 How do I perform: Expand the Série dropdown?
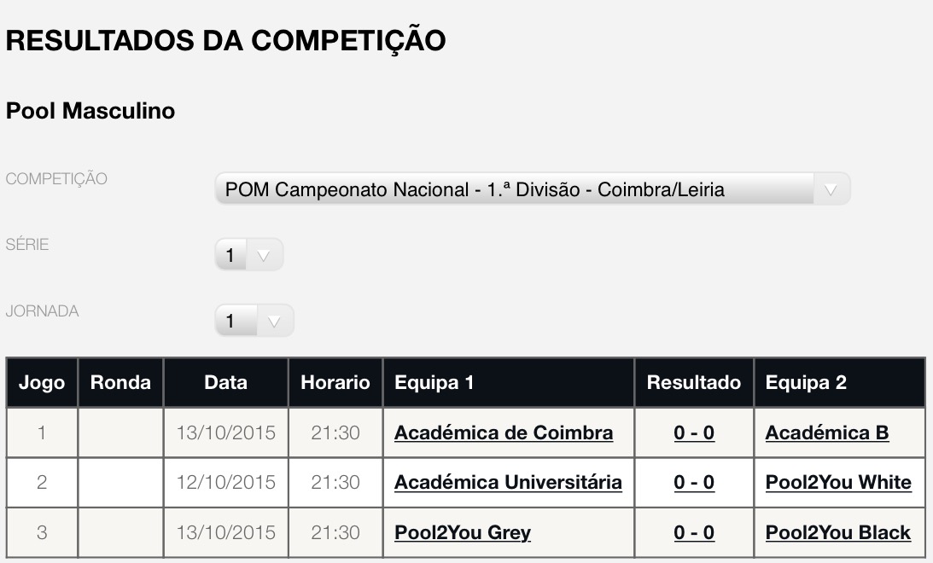[x=248, y=255]
